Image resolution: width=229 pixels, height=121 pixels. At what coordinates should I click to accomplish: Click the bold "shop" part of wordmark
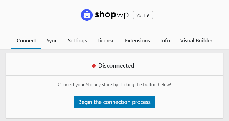[106, 15]
